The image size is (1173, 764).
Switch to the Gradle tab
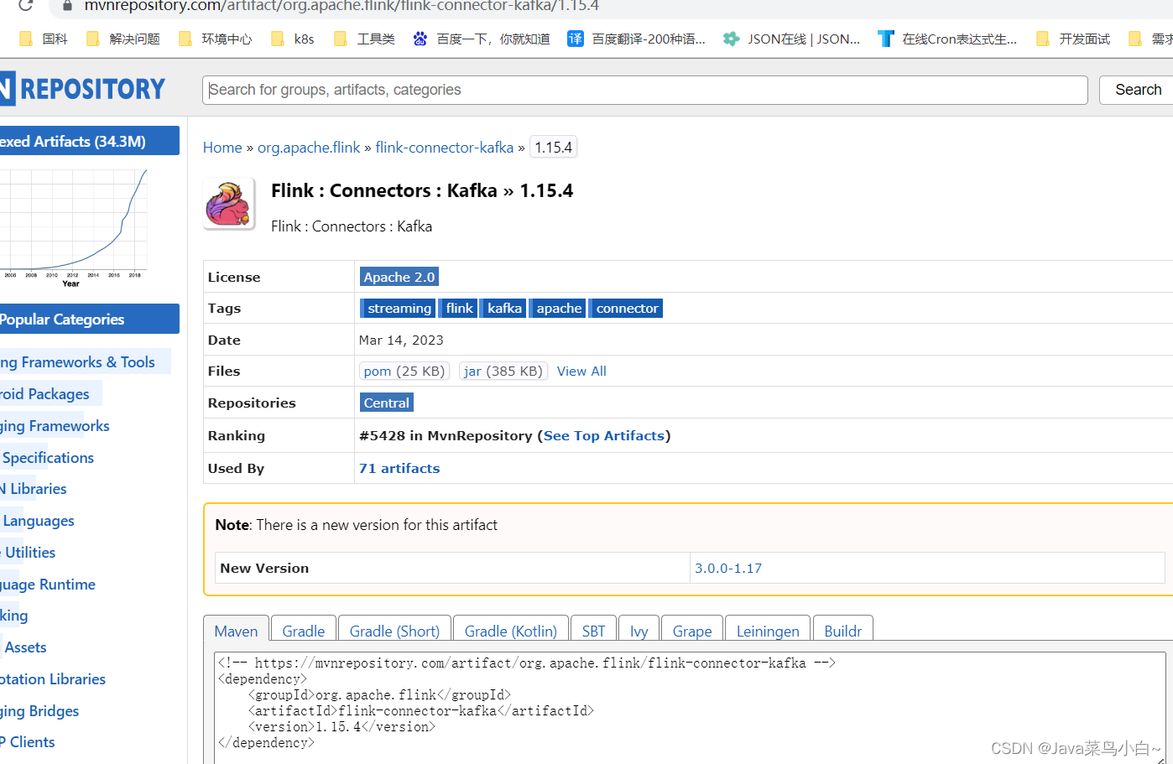303,631
